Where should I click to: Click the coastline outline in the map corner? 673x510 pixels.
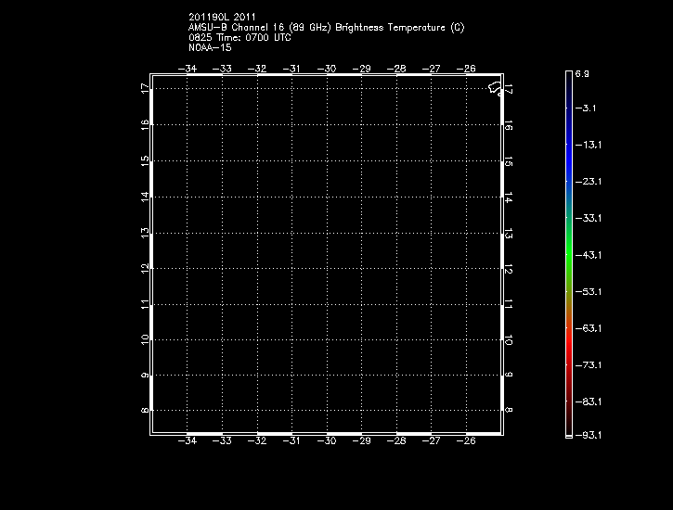pos(495,88)
